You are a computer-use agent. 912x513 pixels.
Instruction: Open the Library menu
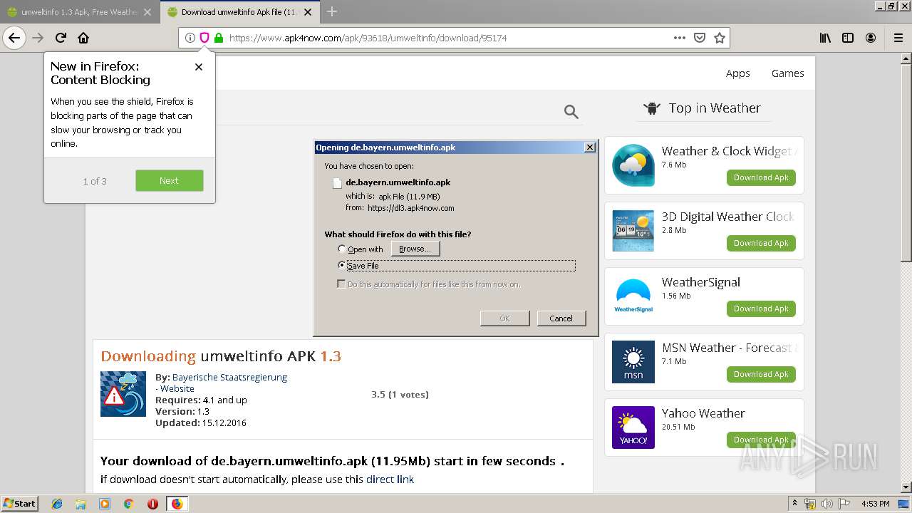coord(825,38)
